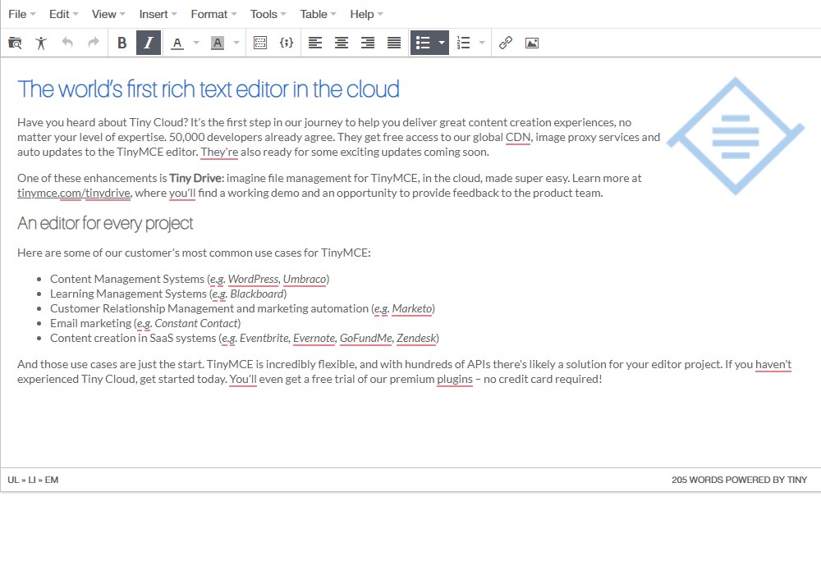
Task: Toggle the bullet list button
Action: [x=423, y=43]
